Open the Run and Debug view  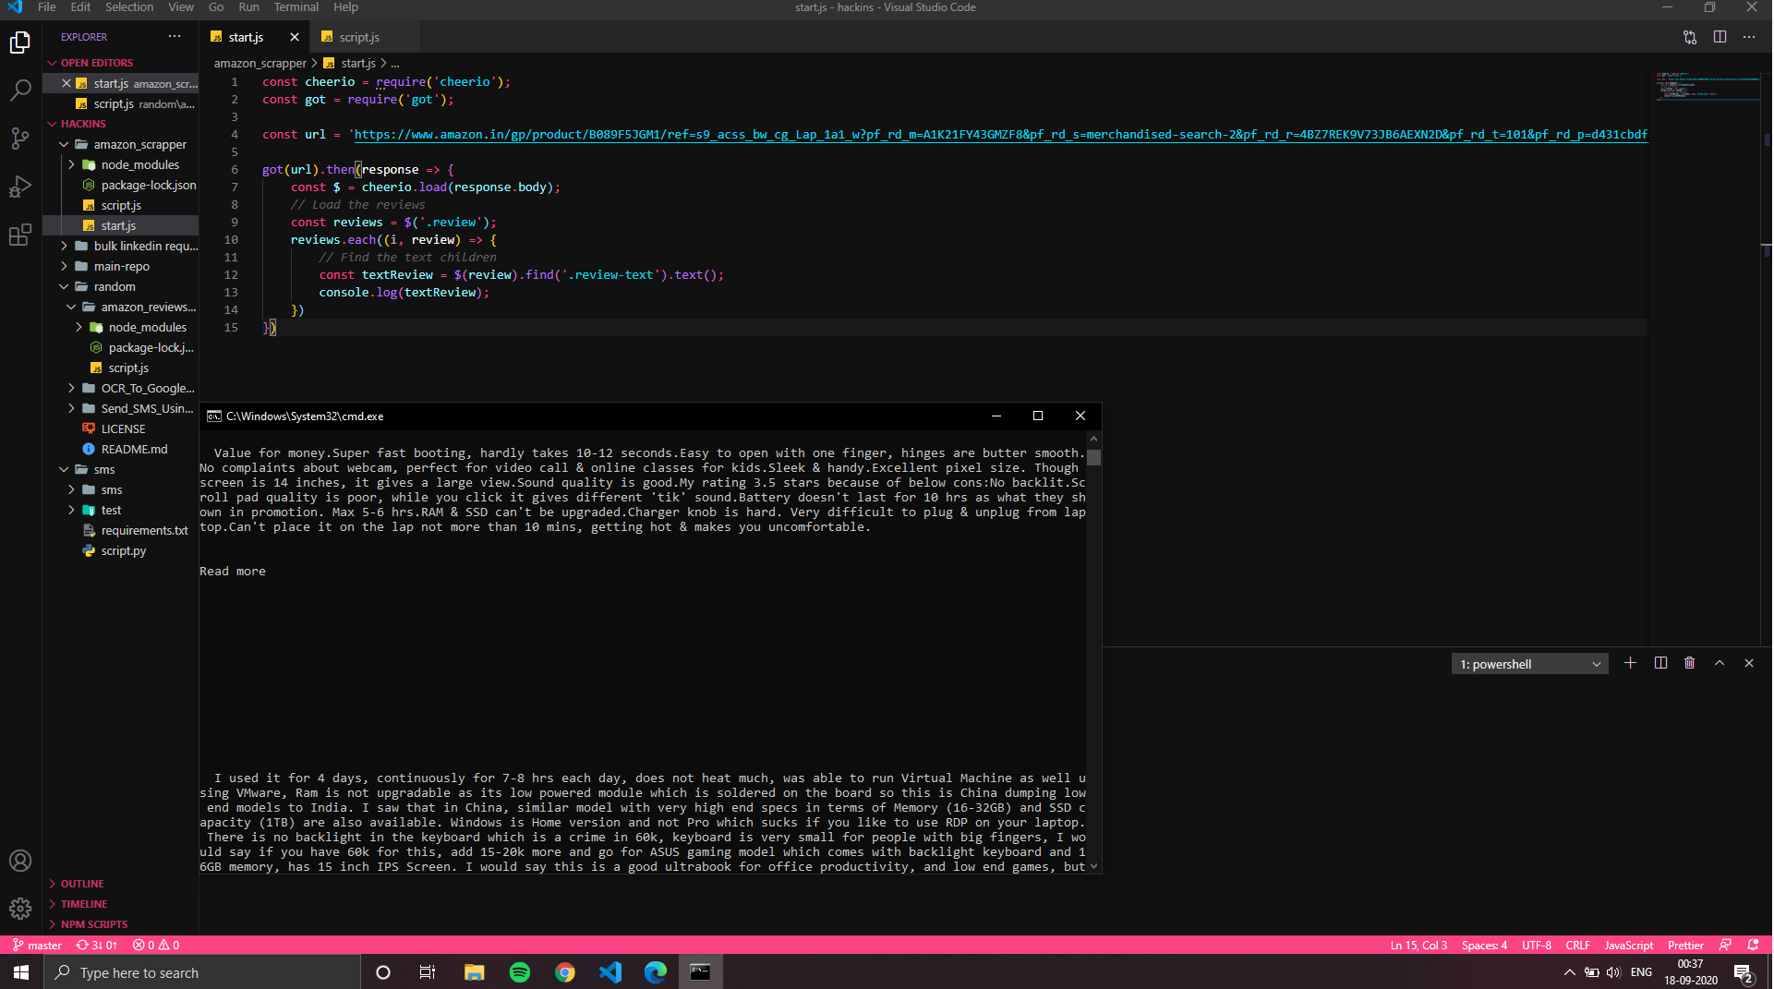coord(20,187)
